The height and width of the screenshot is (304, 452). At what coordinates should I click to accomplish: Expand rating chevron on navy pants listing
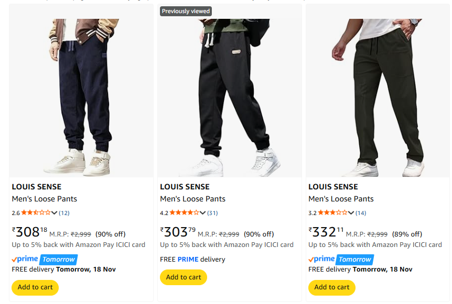(55, 212)
